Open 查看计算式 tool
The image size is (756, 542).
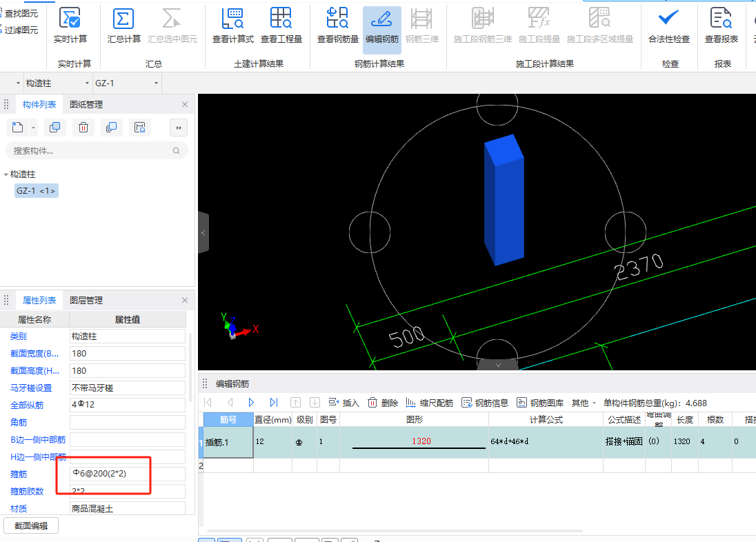click(x=233, y=26)
